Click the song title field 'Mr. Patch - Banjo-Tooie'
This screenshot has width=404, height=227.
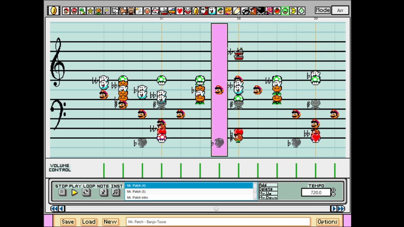click(x=218, y=222)
